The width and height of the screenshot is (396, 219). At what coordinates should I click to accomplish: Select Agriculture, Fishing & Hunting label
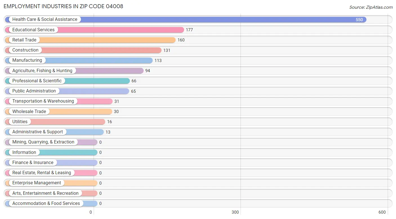[42, 70]
